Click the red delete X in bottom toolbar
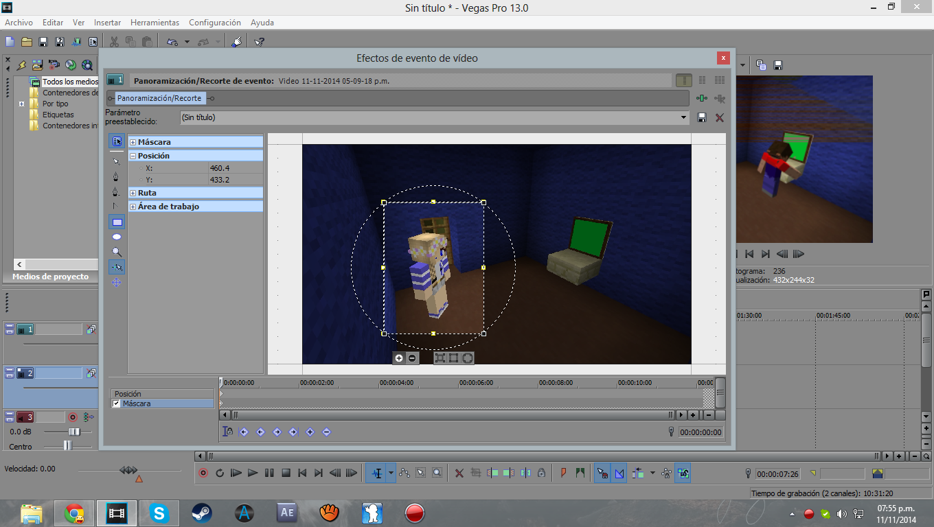This screenshot has width=934, height=527. (x=459, y=473)
